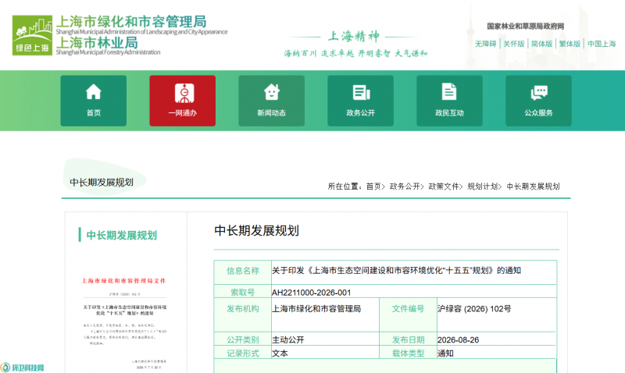Click 政务公开 in the breadcrumb
The height and width of the screenshot is (373, 625).
point(405,186)
